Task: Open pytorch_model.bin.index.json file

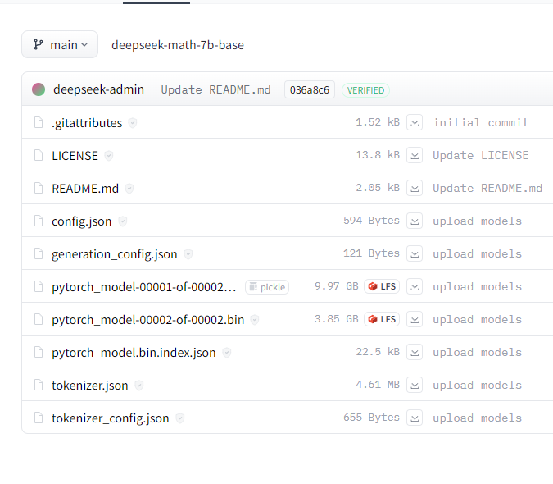Action: [134, 352]
